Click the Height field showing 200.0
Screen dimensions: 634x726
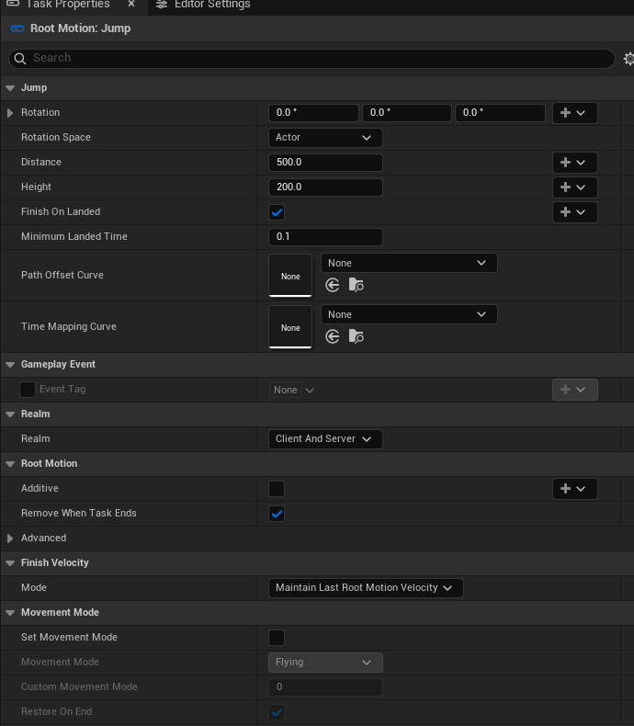coord(325,187)
